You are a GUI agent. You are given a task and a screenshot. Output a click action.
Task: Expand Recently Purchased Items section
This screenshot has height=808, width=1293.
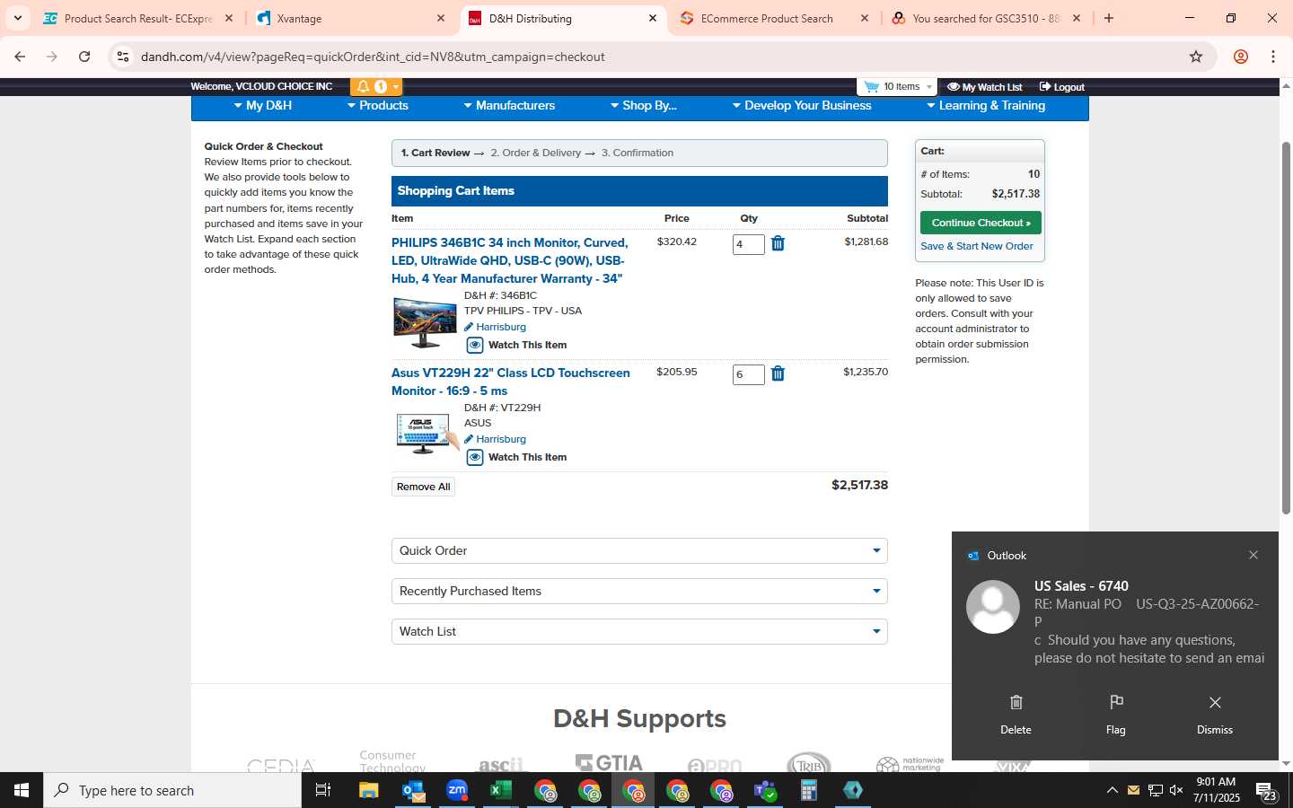[639, 591]
